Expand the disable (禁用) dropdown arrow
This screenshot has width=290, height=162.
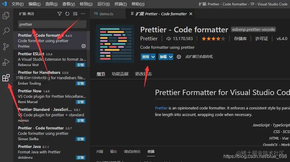pos(153,57)
